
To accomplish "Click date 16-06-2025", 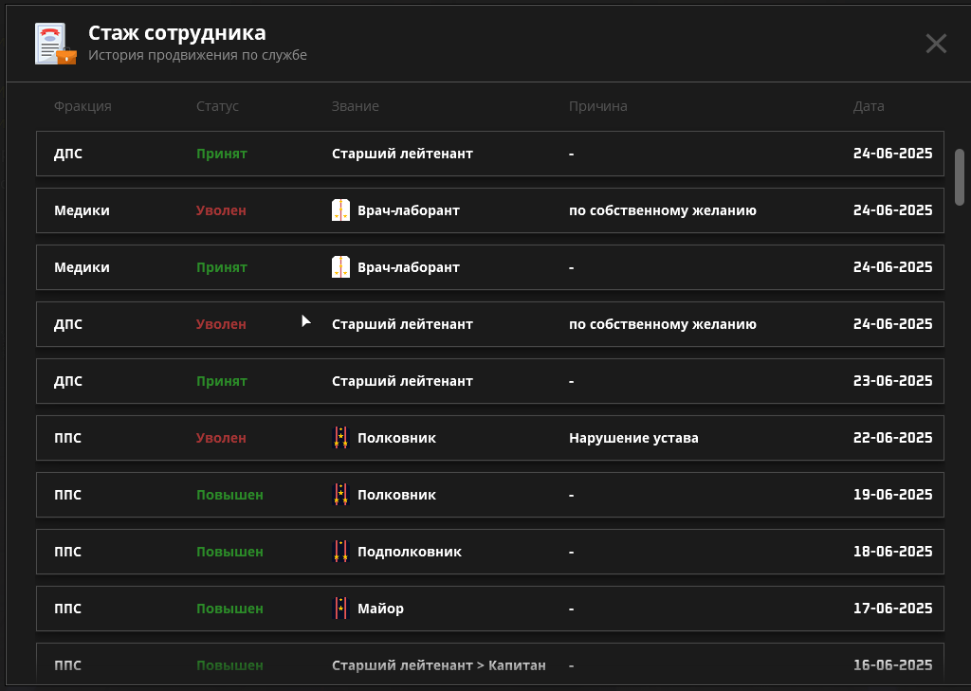I will [x=892, y=665].
